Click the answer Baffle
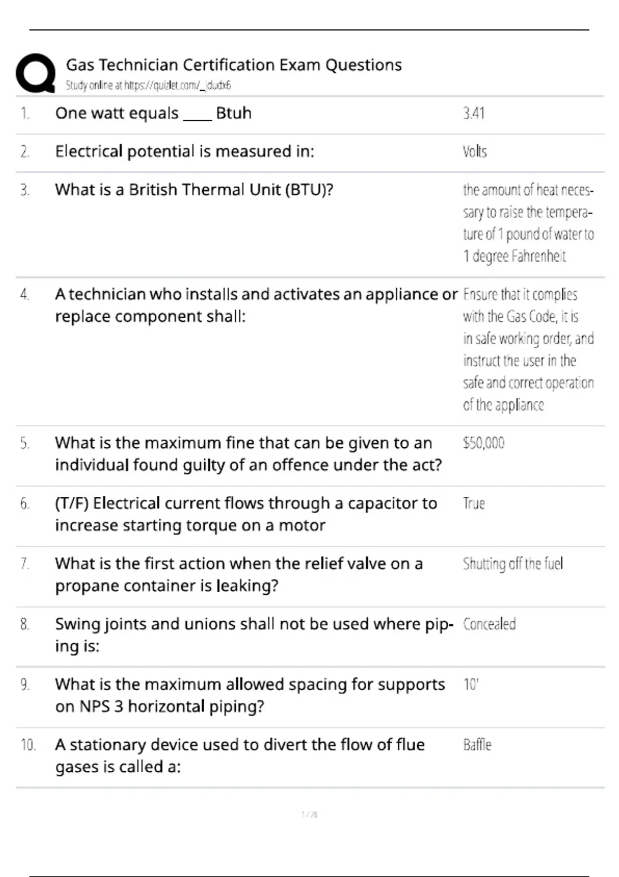619x877 pixels. point(477,745)
